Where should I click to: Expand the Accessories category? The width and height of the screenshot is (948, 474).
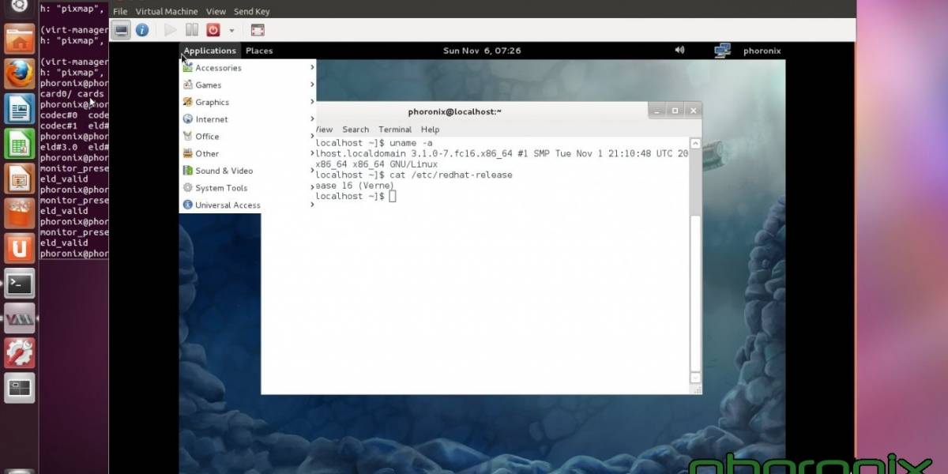tap(248, 68)
